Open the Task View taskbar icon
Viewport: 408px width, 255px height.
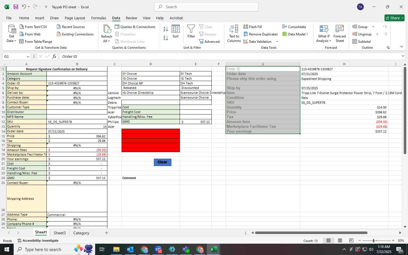pyautogui.click(x=102, y=249)
